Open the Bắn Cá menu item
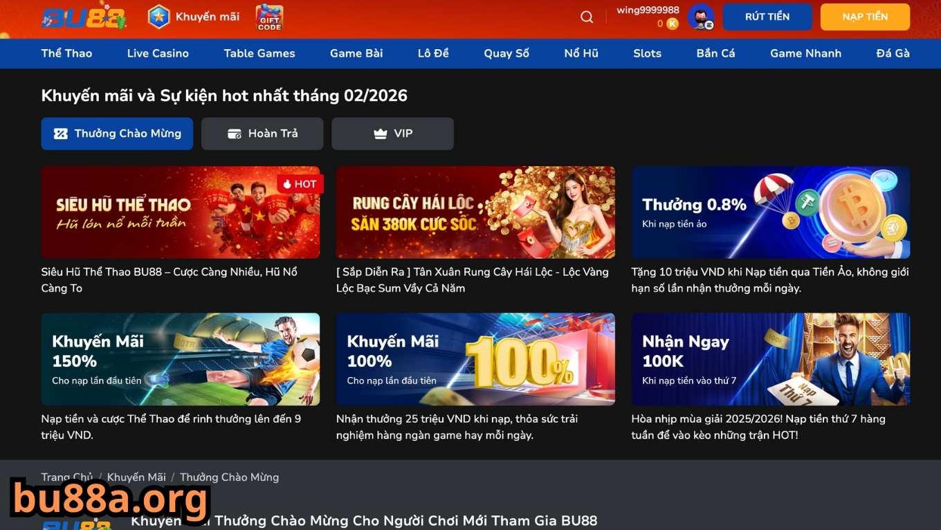This screenshot has height=530, width=941. (715, 53)
